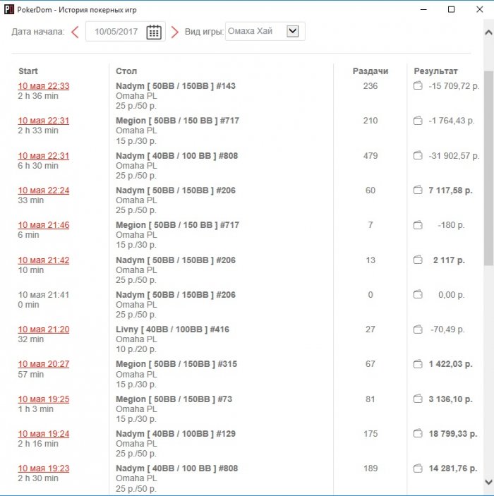Image resolution: width=494 pixels, height=496 pixels.
Task: Click hand icon beside 2 117 result
Action: tap(418, 260)
